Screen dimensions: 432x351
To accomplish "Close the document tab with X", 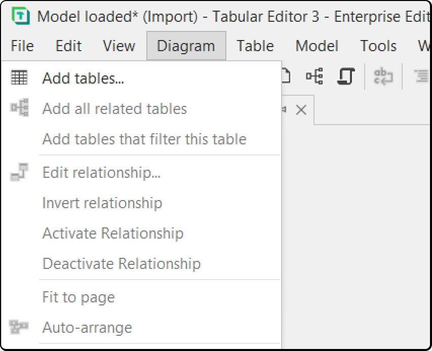I will [301, 110].
